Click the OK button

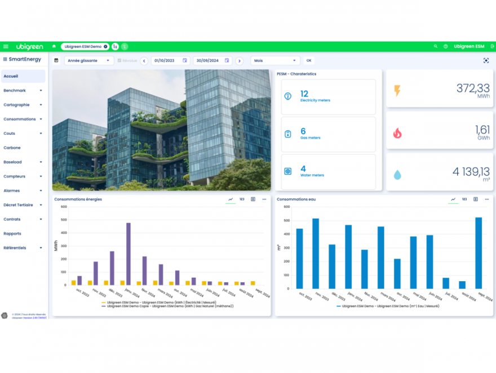(309, 60)
